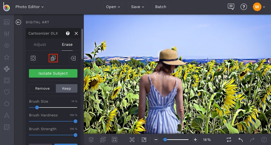Click the zoom out minus button
This screenshot has width=271, height=145.
pyautogui.click(x=156, y=140)
